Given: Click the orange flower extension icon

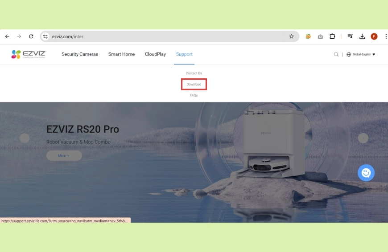Looking at the screenshot, I should [308, 37].
